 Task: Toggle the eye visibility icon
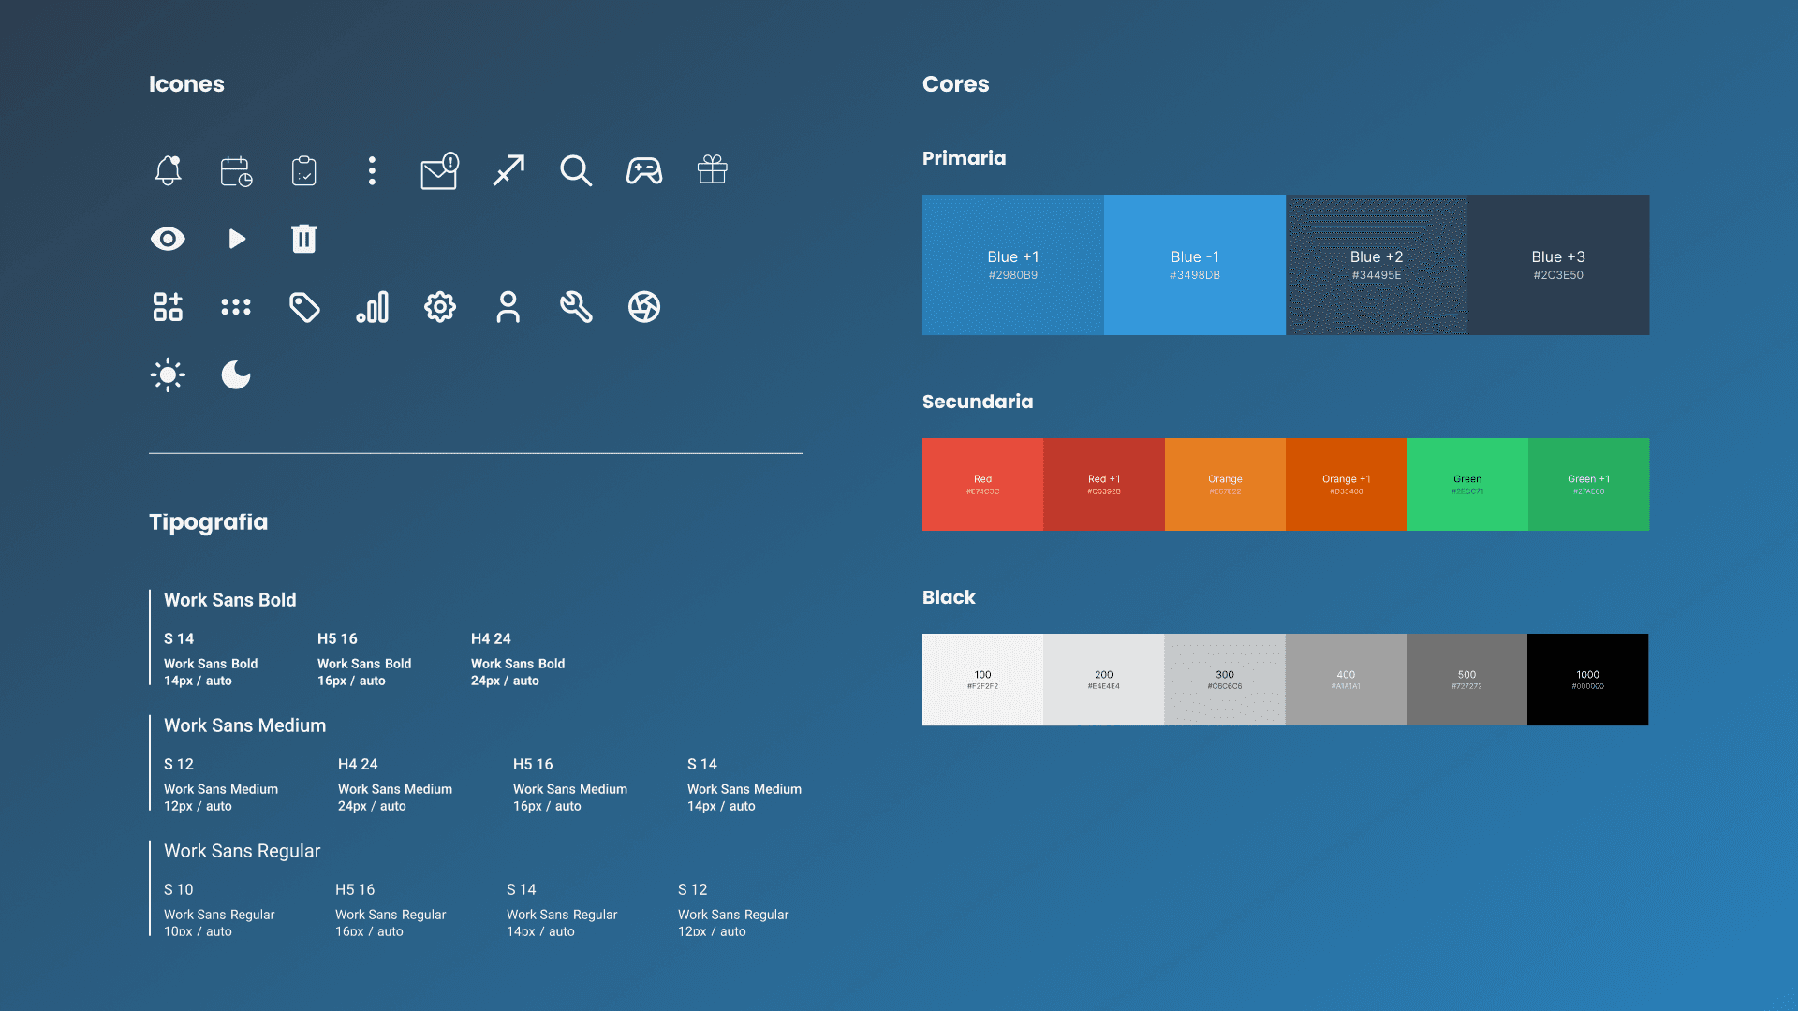point(168,239)
